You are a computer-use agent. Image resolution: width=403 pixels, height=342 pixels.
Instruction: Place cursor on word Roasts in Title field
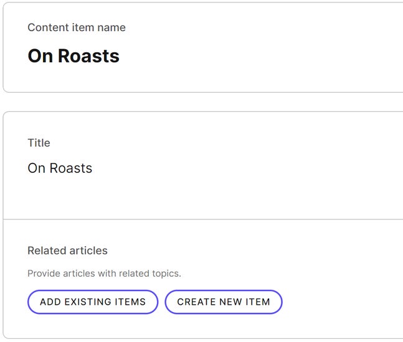tap(71, 169)
